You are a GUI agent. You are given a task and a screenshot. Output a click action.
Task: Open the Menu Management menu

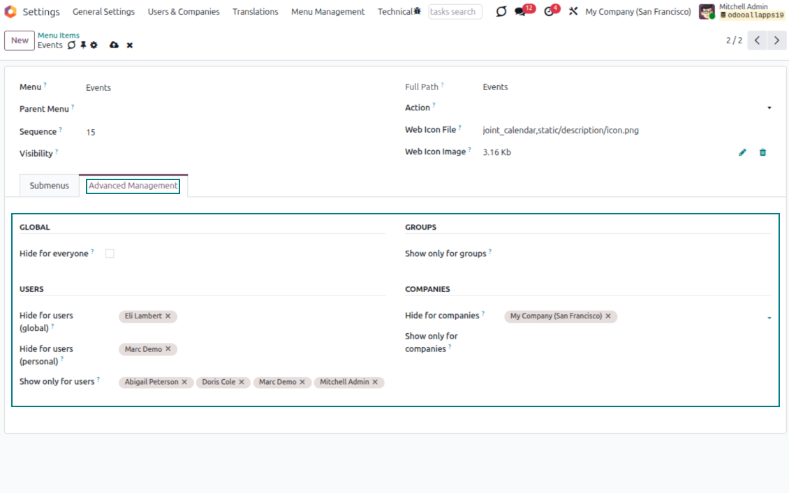(x=327, y=12)
